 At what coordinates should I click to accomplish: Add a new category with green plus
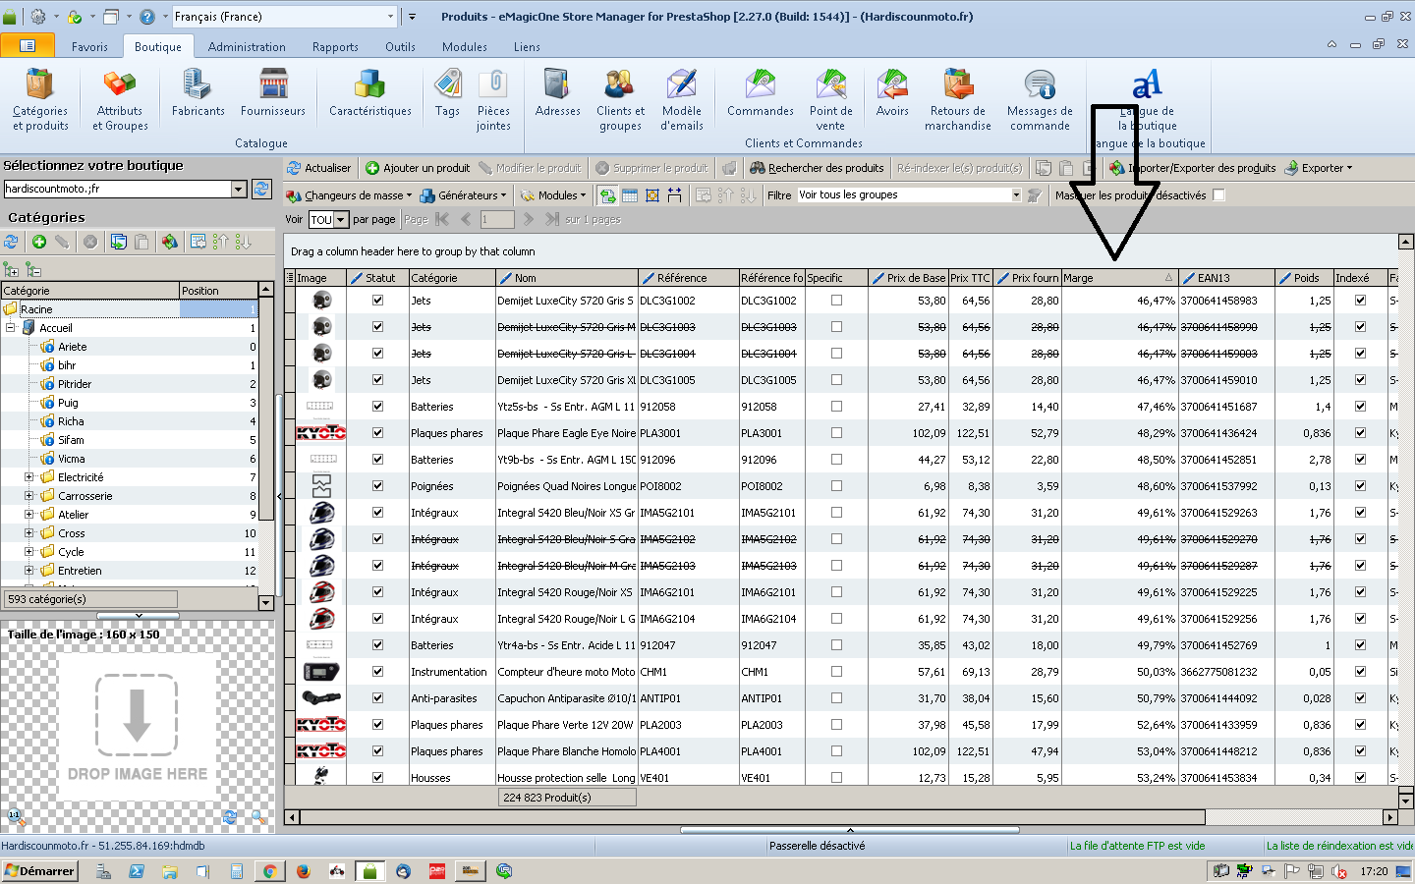pos(39,242)
